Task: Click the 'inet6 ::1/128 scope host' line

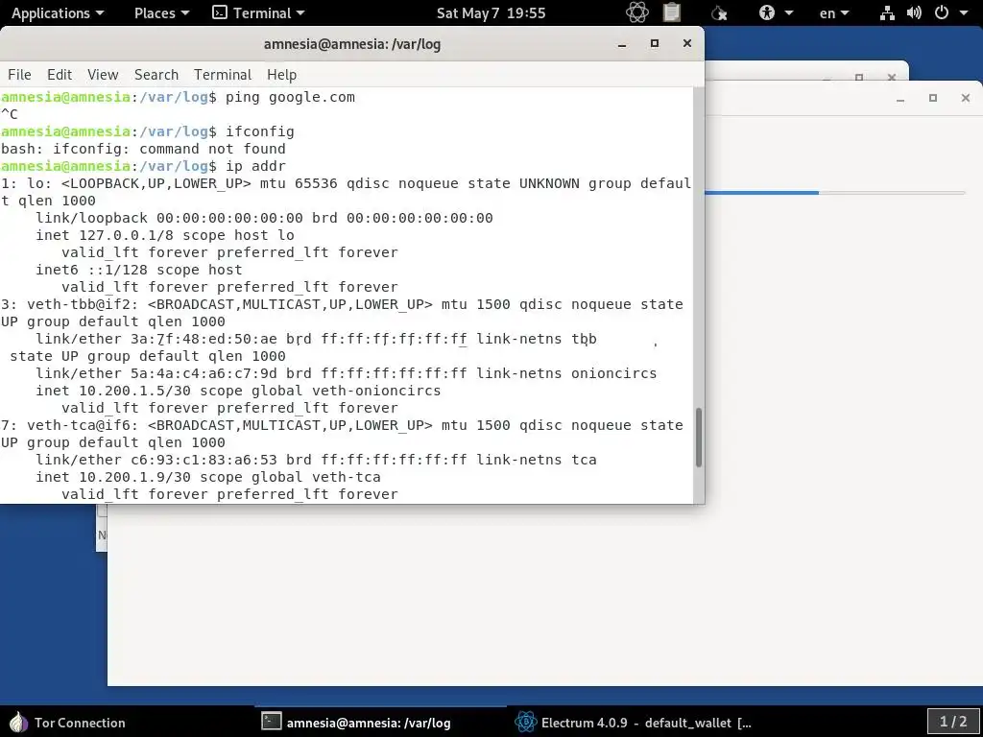Action: pos(139,270)
